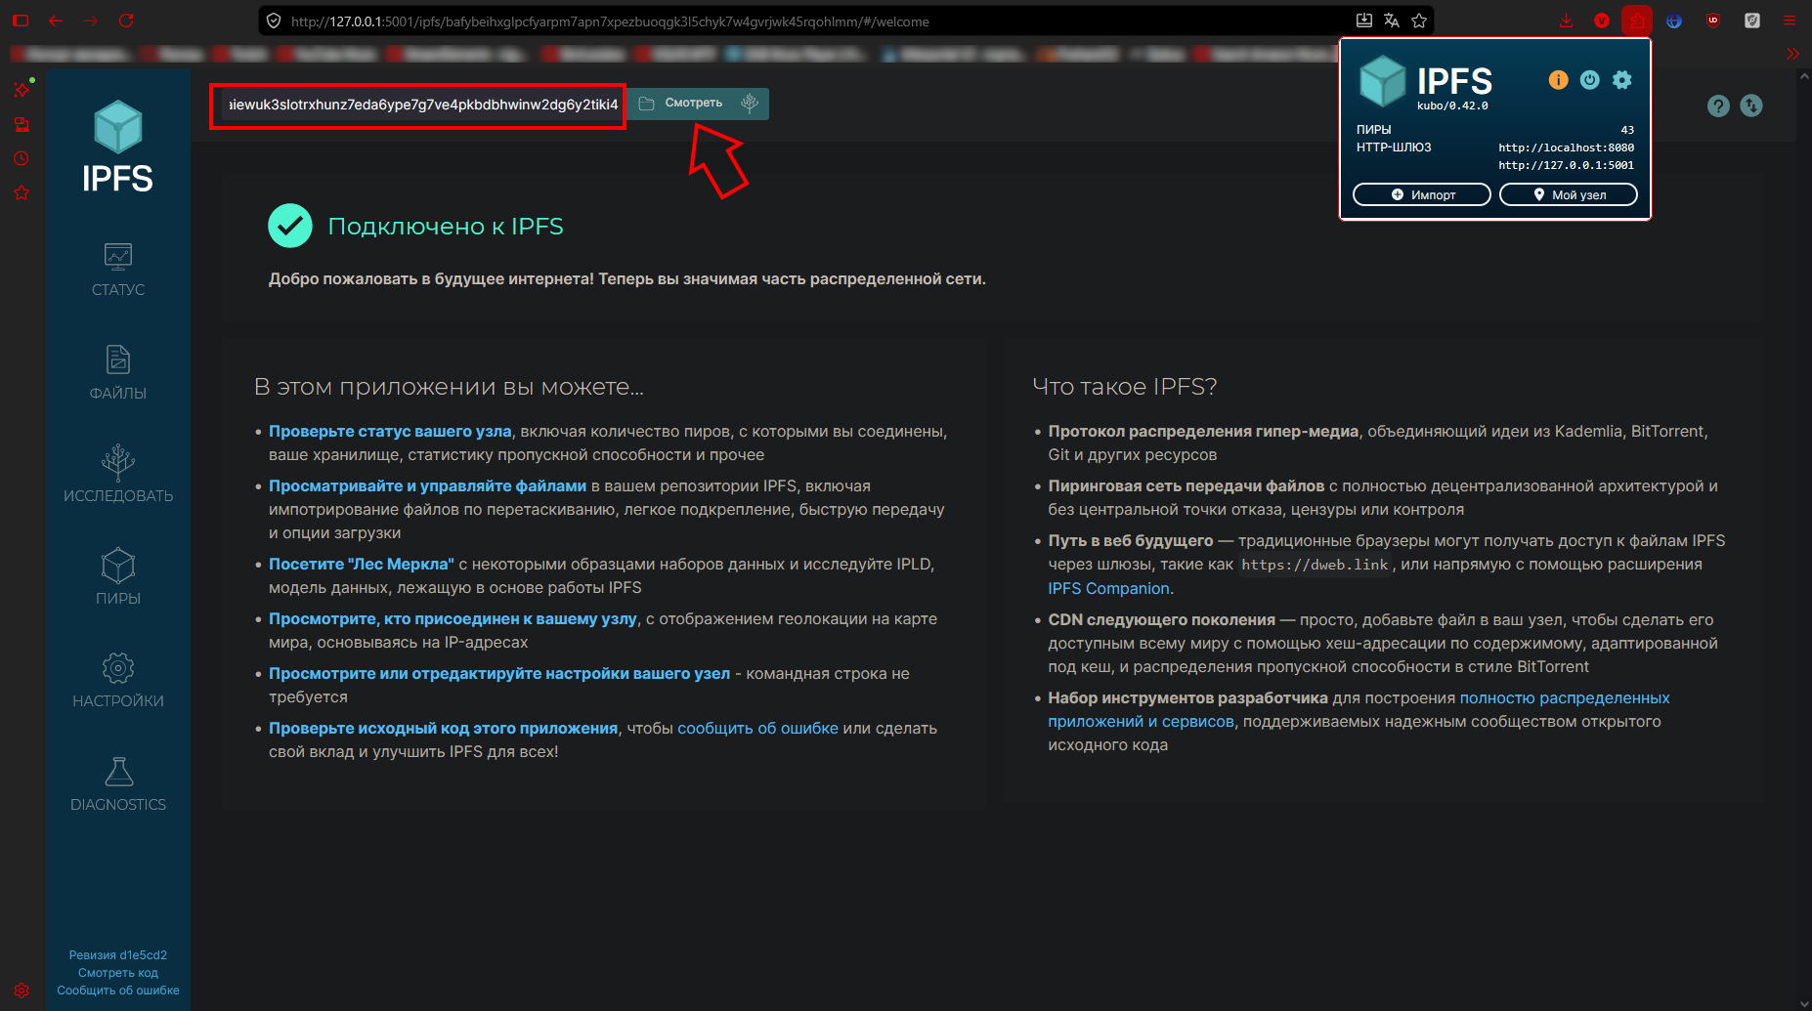This screenshot has width=1812, height=1011.
Task: Click the peers count 43 in popup
Action: pos(1627,130)
